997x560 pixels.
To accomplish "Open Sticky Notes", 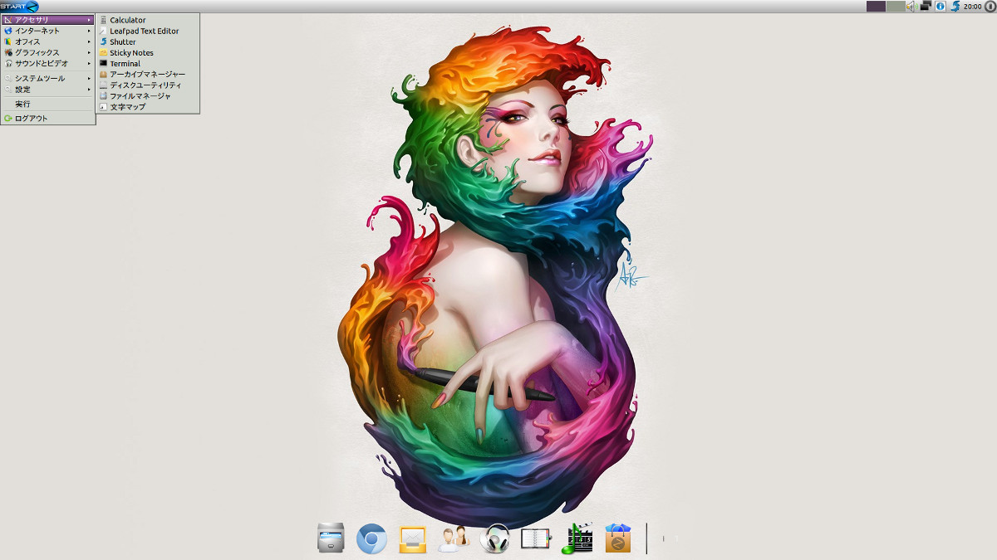I will tap(147, 52).
